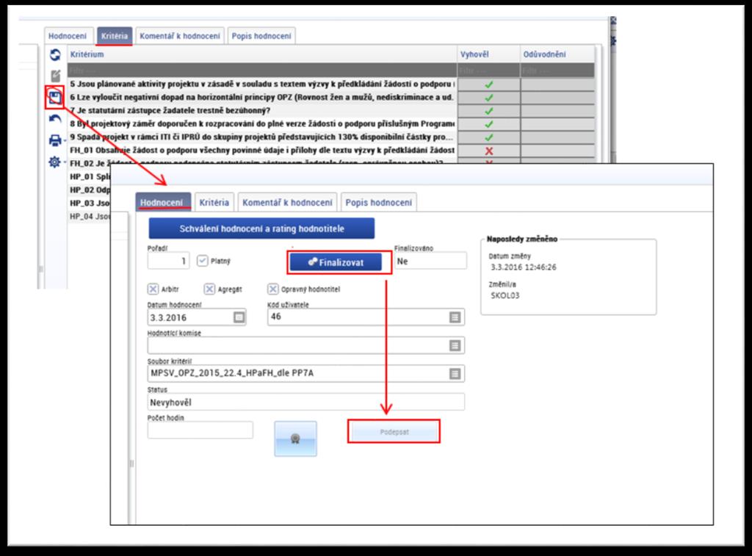Open Komentář k hodnocení tab in back window
Viewport: 752px width, 556px height.
point(180,36)
